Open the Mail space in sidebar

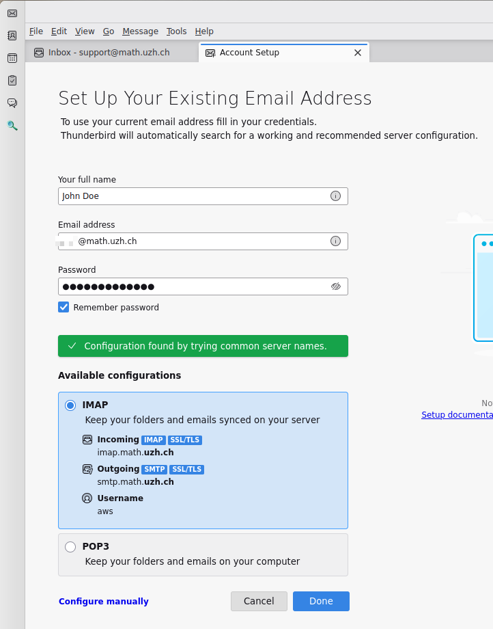click(x=12, y=14)
